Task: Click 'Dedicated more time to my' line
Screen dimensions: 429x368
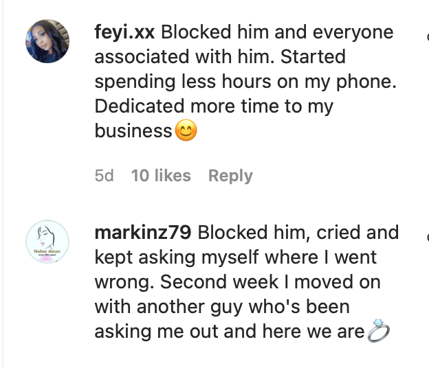Action: [x=214, y=106]
